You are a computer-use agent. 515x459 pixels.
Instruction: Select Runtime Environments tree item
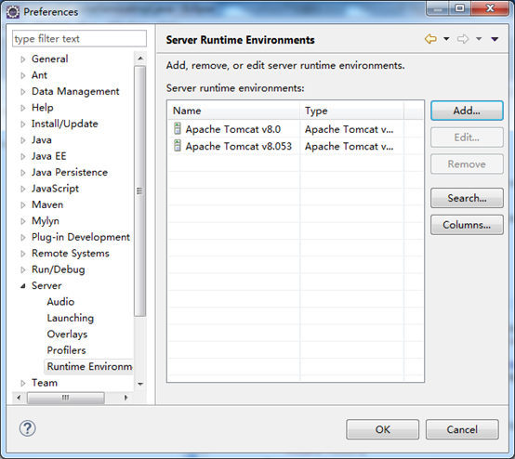[x=88, y=366]
